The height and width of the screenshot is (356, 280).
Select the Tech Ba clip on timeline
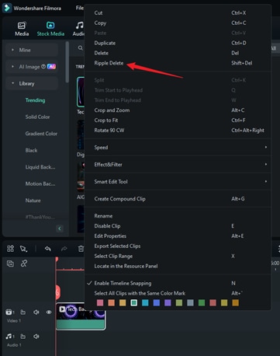click(x=81, y=316)
